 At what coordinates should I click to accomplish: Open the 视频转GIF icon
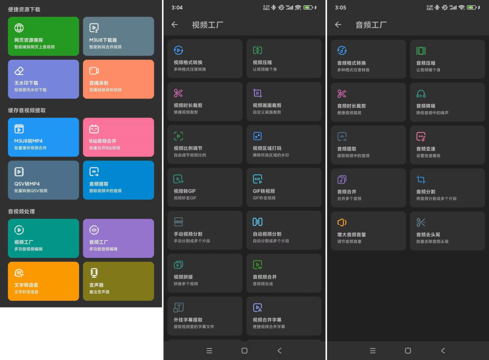click(179, 179)
